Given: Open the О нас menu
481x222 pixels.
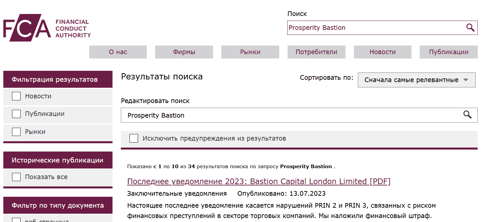Looking at the screenshot, I should tap(118, 52).
